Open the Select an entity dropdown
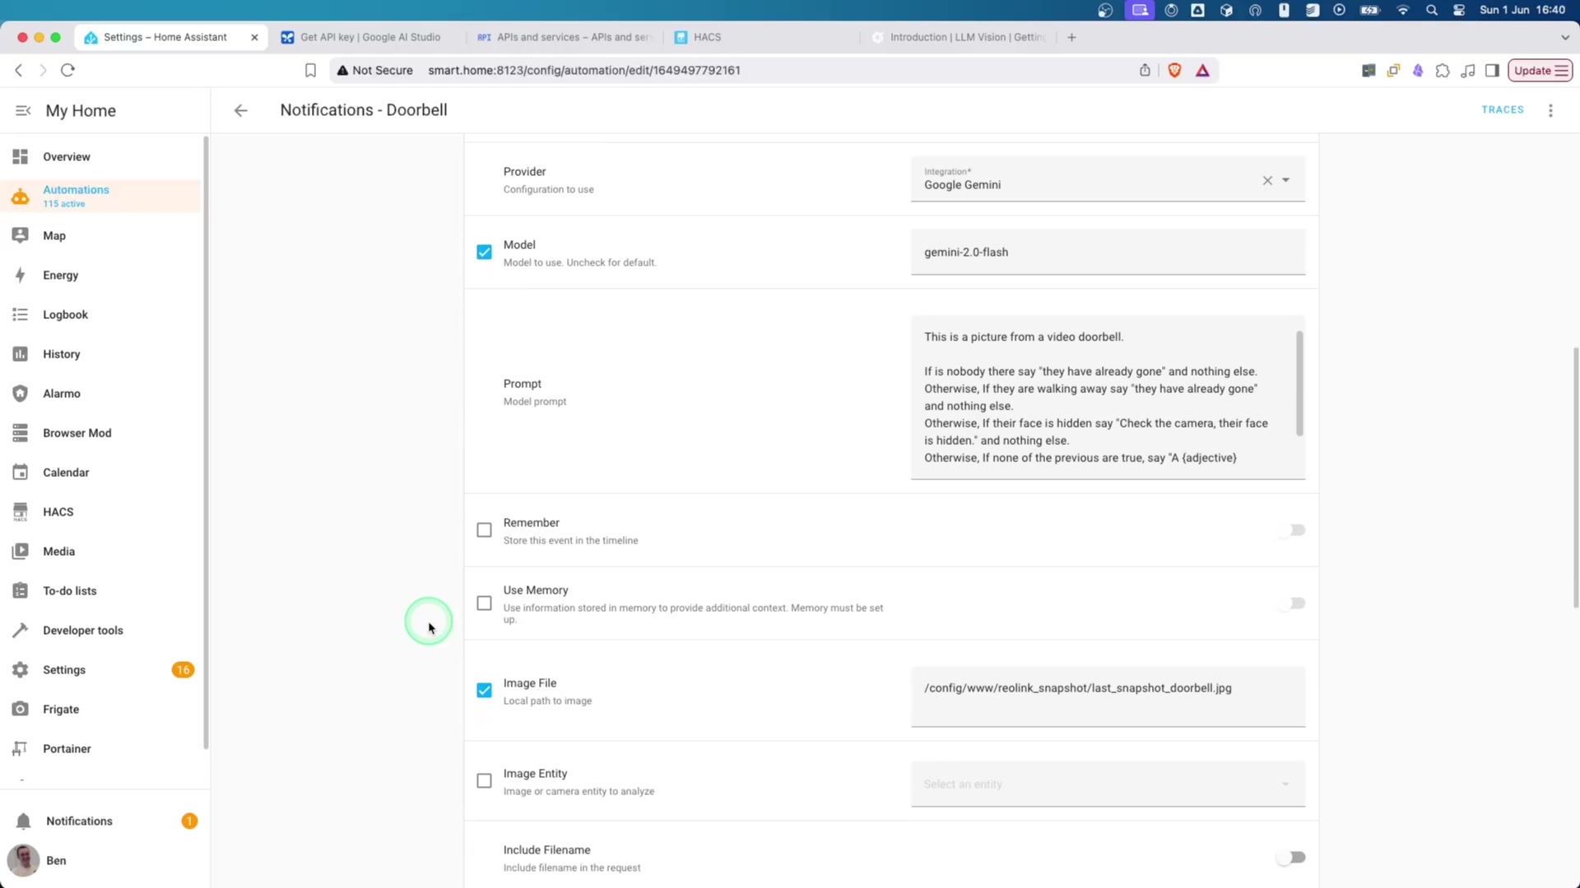This screenshot has width=1580, height=888. [x=1107, y=784]
